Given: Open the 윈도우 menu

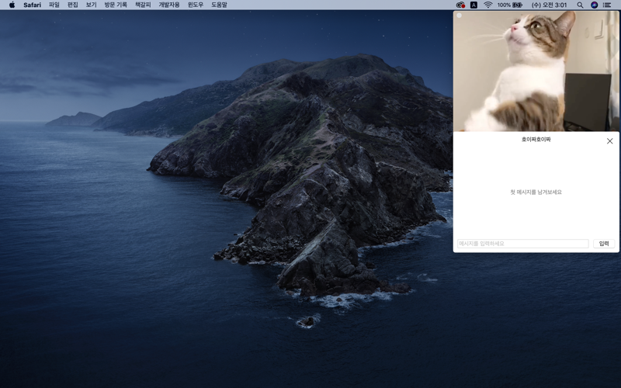Looking at the screenshot, I should point(196,5).
